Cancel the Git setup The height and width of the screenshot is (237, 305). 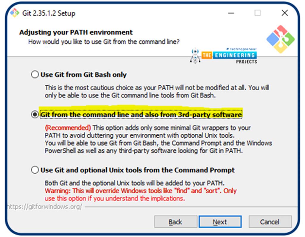(x=270, y=222)
